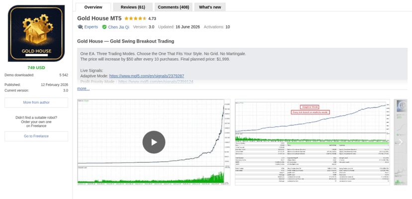Expand description with the more... link

click(x=83, y=89)
